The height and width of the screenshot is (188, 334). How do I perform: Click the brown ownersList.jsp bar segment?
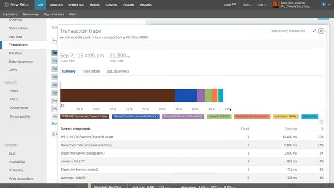point(118,96)
